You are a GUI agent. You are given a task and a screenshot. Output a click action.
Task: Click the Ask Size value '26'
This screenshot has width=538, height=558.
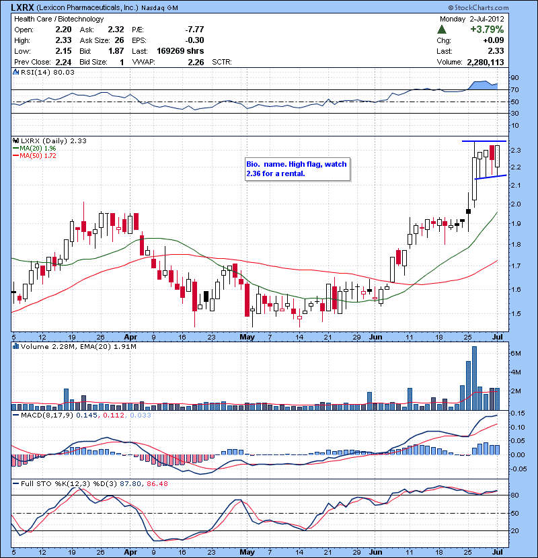[x=119, y=40]
